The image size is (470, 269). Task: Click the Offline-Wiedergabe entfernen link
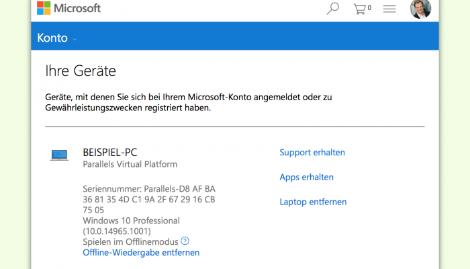point(141,252)
